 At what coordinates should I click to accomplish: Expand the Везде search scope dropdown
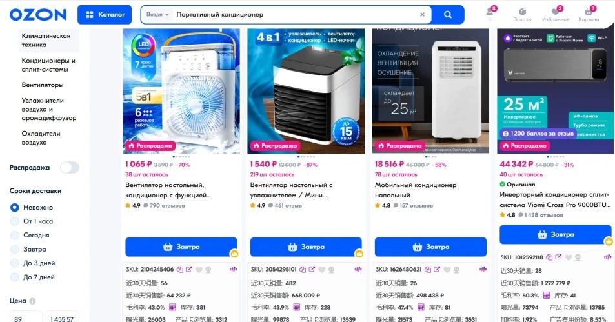tap(157, 14)
